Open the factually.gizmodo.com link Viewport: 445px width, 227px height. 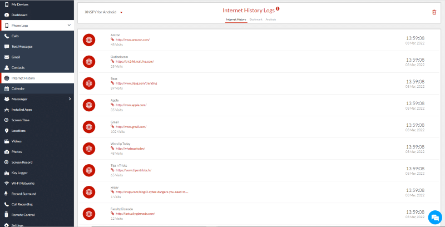135,214
